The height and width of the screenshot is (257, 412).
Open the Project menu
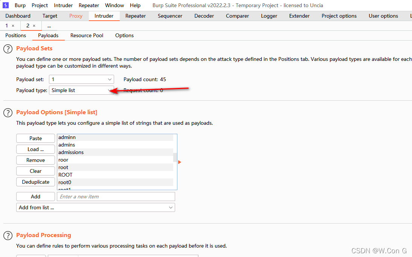(x=40, y=5)
